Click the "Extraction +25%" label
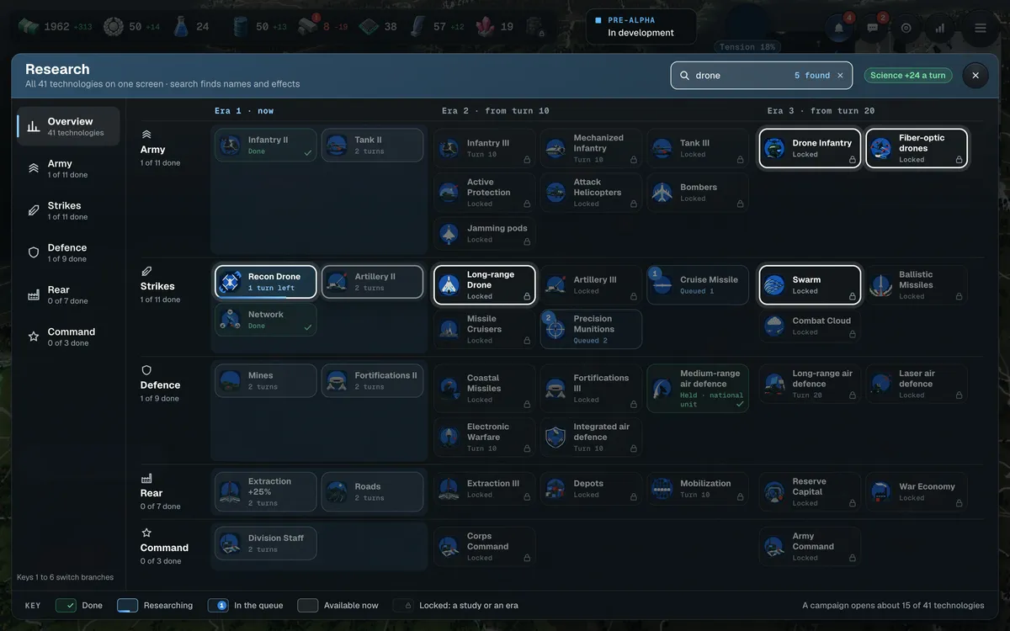Viewport: 1010px width, 631px height. point(269,486)
